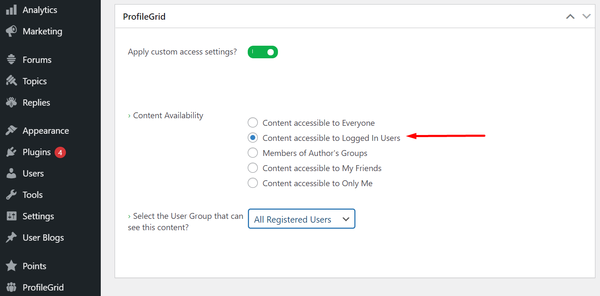Click the Plugins update count badge
Screen dimensions: 600x296
pos(60,153)
